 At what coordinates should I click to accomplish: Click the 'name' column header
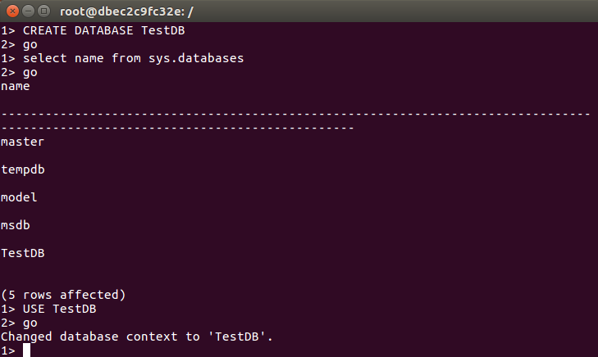(x=16, y=87)
